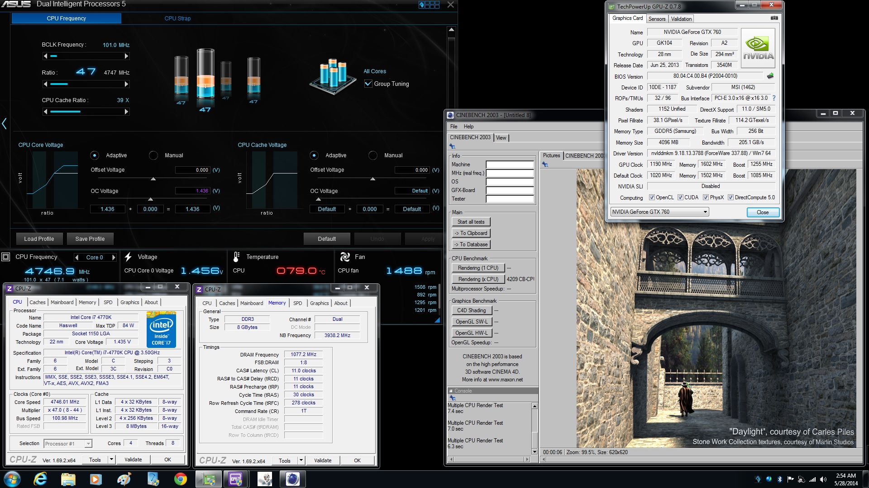This screenshot has height=488, width=869.
Task: Click the Temperature thermometer icon
Action: point(236,257)
